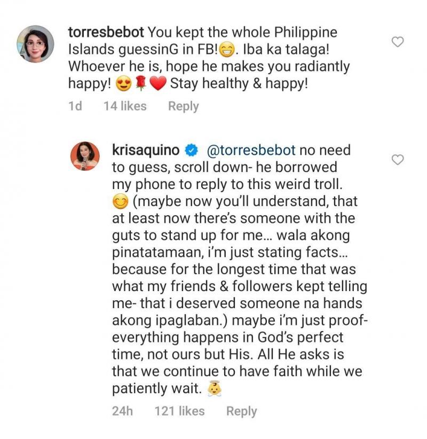The width and height of the screenshot is (427, 439).
Task: Reply to torresbebot's comment
Action: [x=183, y=106]
